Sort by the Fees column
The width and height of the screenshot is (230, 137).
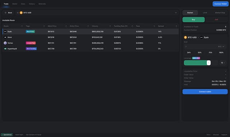pyautogui.click(x=154, y=26)
